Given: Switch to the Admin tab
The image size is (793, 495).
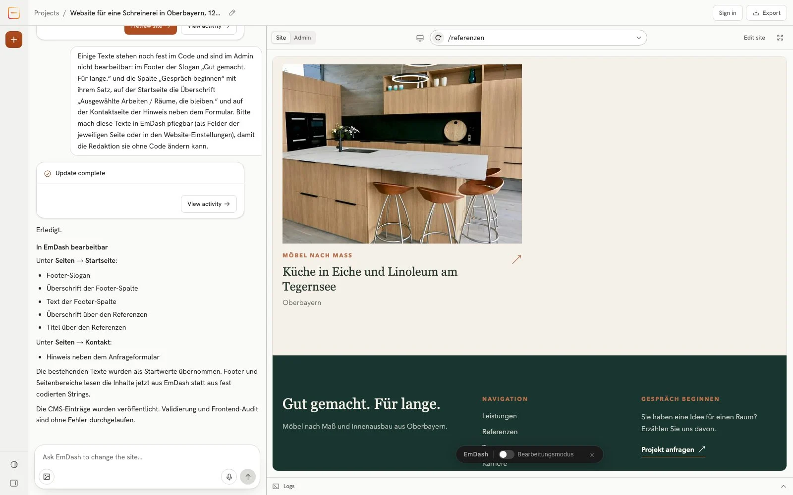Looking at the screenshot, I should (x=302, y=38).
